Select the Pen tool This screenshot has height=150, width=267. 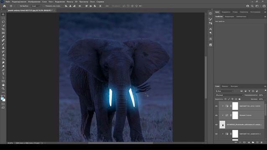pos(3,70)
